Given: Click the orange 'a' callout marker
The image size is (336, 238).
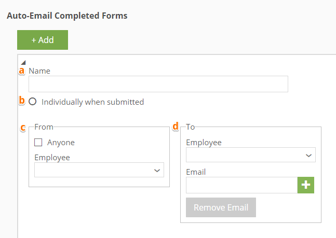Looking at the screenshot, I should click(x=22, y=71).
